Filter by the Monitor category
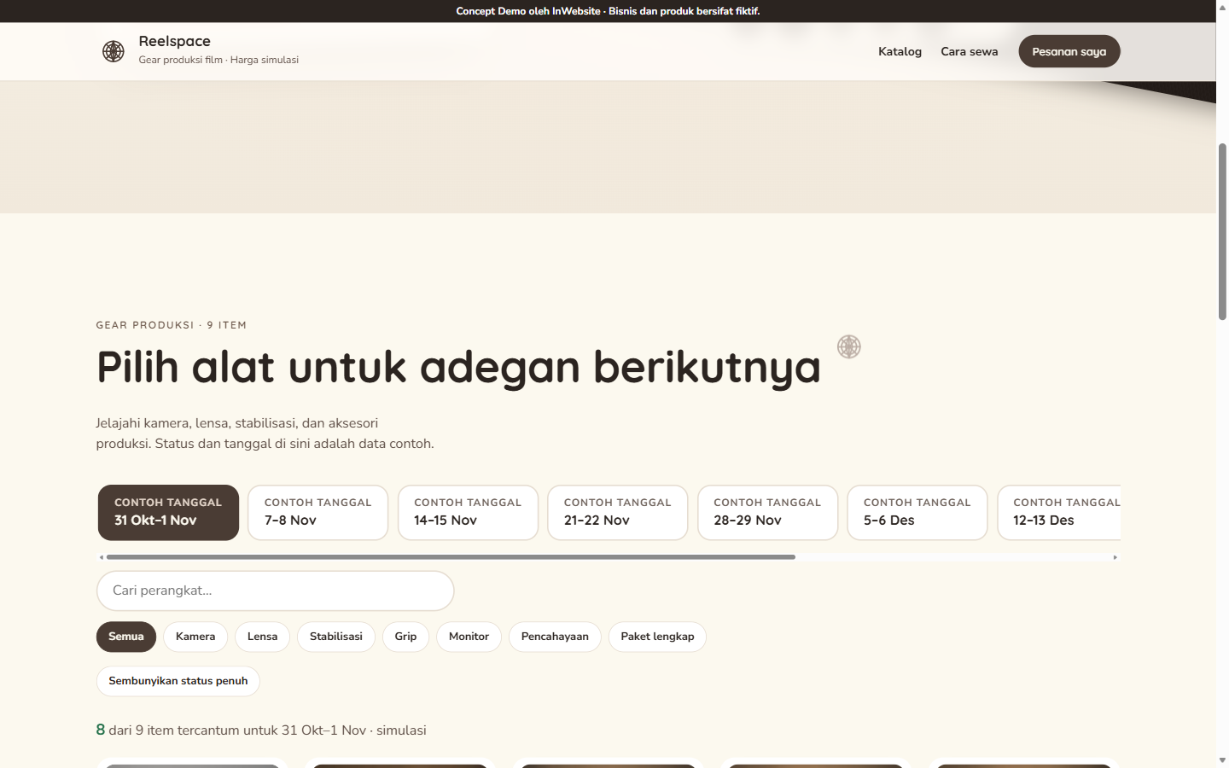The height and width of the screenshot is (768, 1229). [469, 637]
